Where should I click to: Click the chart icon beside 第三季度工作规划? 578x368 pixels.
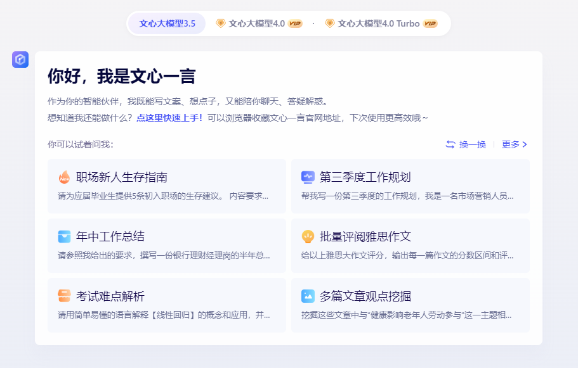[308, 177]
